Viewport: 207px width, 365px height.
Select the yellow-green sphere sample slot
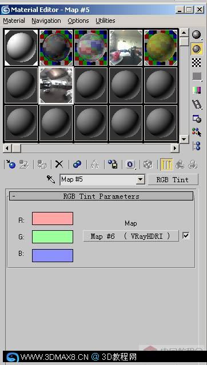161,47
